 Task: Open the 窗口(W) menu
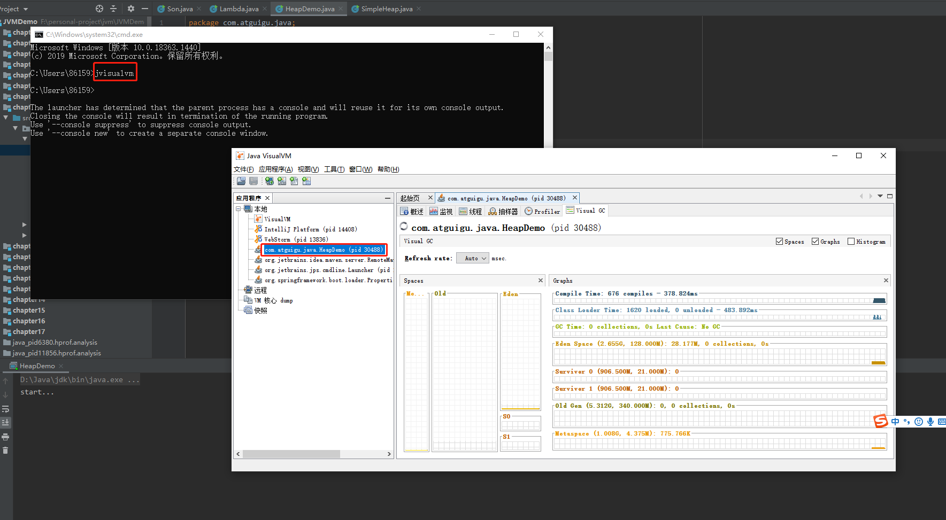(360, 169)
